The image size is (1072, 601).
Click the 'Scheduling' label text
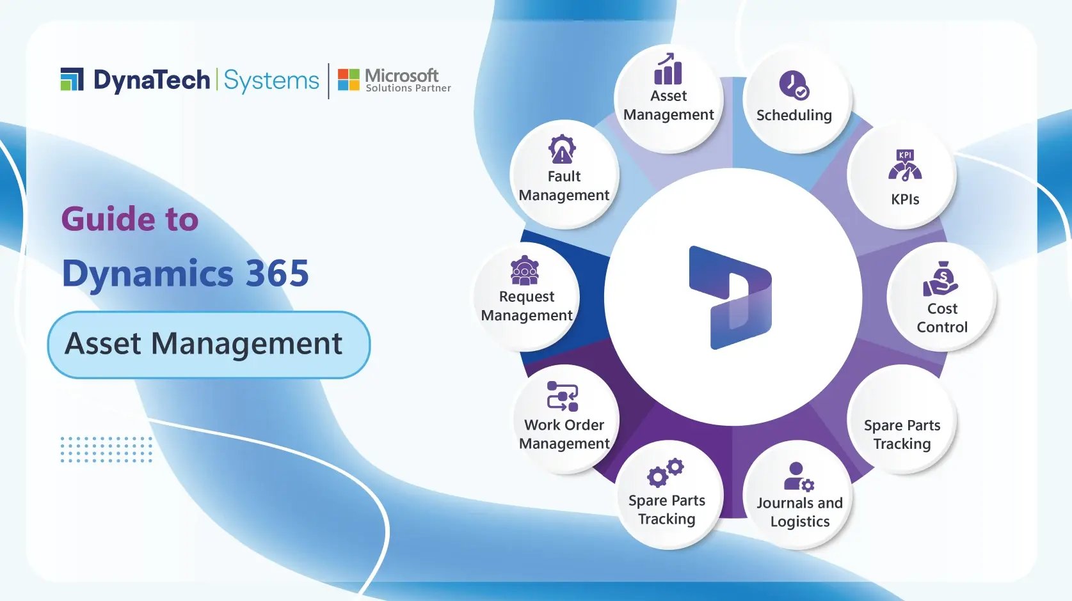tap(794, 116)
